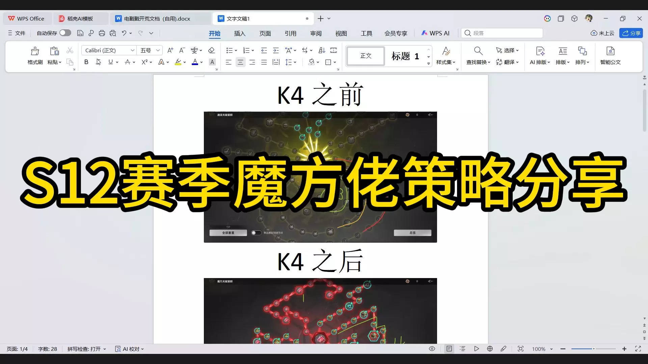Click the blue Share button

pyautogui.click(x=631, y=33)
